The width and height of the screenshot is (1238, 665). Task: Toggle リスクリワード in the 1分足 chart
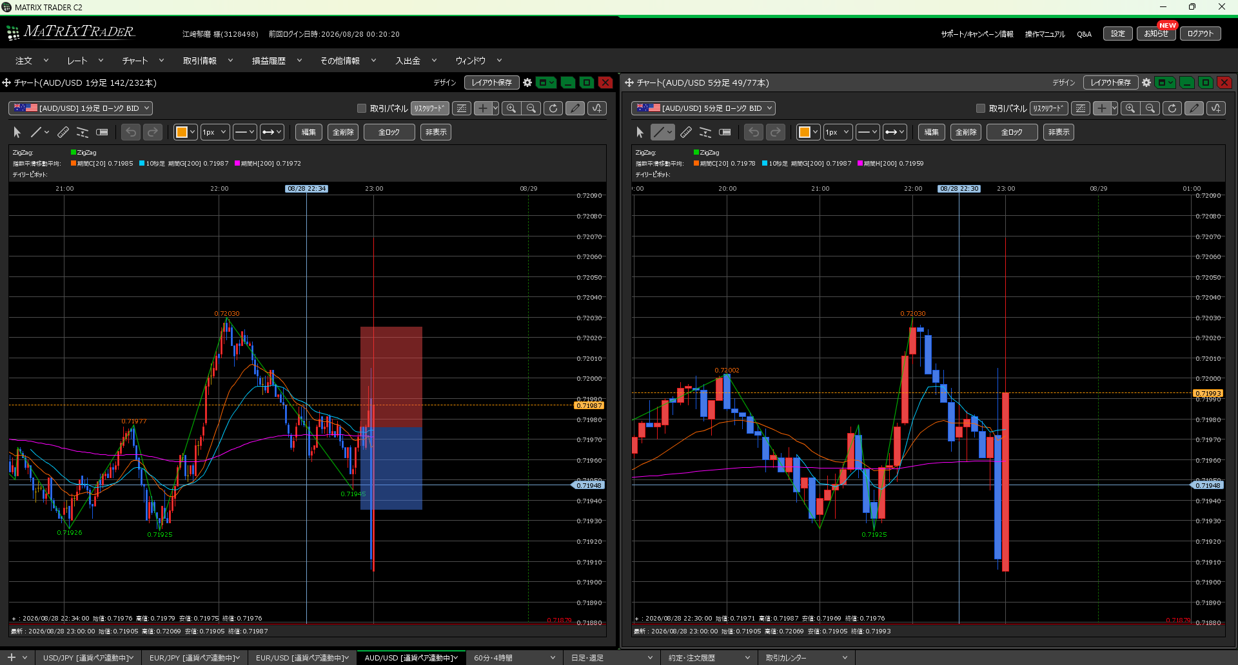(x=429, y=108)
